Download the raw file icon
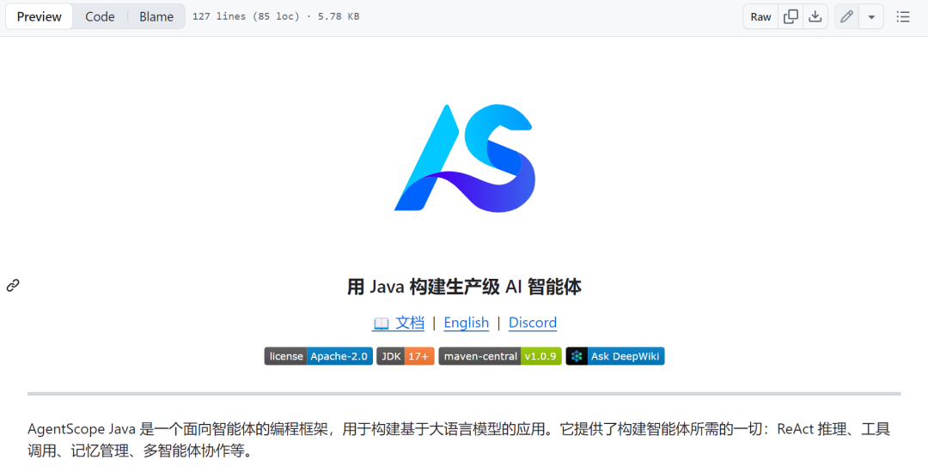The image size is (928, 472). (x=815, y=16)
